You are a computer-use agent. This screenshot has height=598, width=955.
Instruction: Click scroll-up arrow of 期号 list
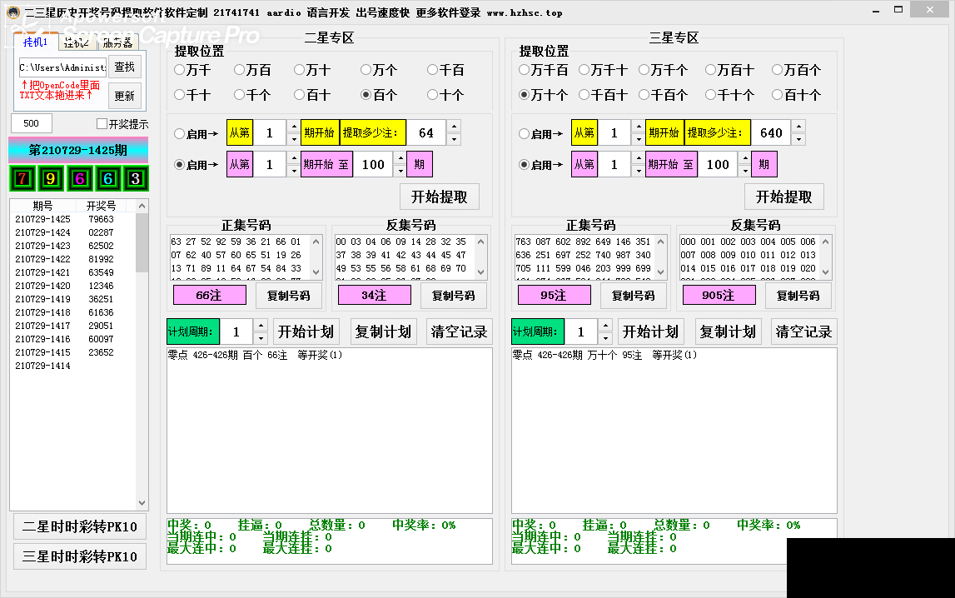(142, 207)
